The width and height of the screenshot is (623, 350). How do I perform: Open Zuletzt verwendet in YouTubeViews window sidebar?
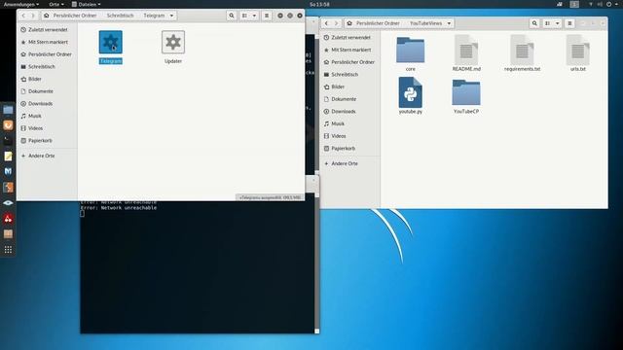tap(350, 37)
